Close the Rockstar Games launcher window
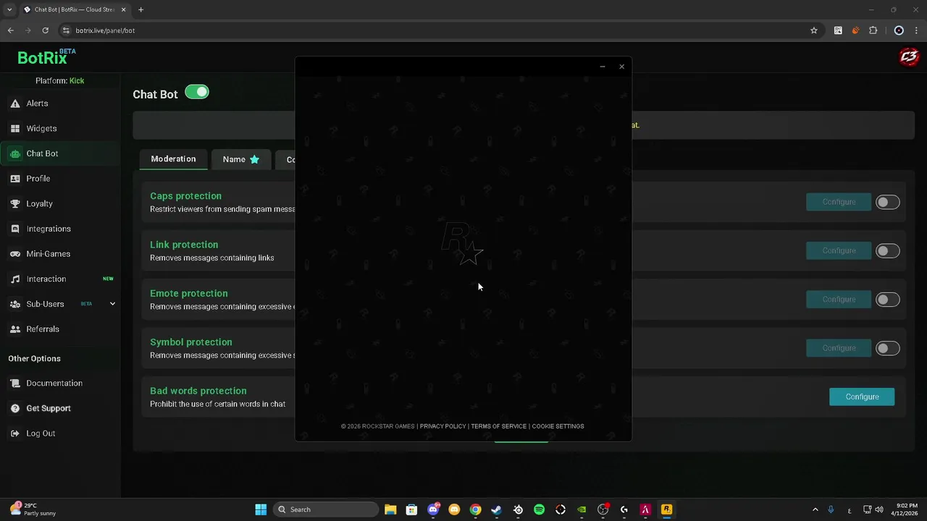927x521 pixels. pyautogui.click(x=621, y=67)
